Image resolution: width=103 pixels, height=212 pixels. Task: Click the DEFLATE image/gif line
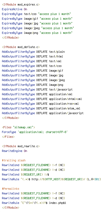[32, 71]
